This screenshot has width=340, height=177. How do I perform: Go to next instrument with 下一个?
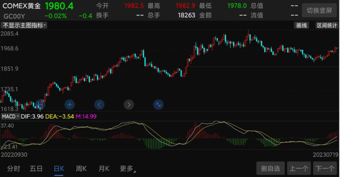(325, 168)
